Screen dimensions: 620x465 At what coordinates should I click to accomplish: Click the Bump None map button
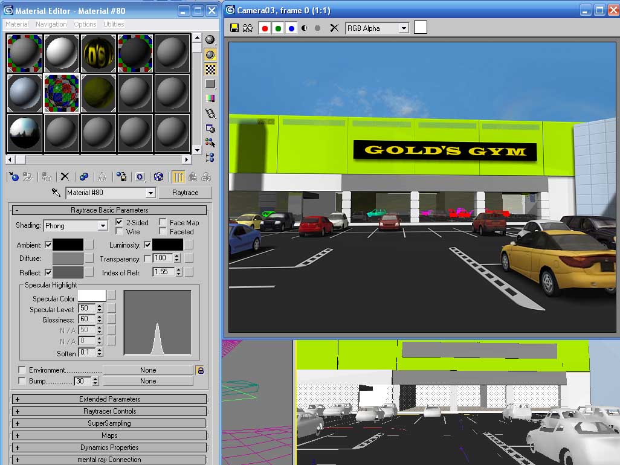[148, 381]
